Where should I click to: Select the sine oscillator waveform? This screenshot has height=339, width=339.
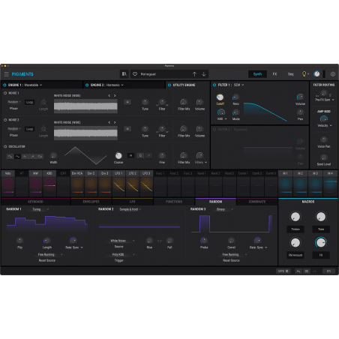coord(10,157)
